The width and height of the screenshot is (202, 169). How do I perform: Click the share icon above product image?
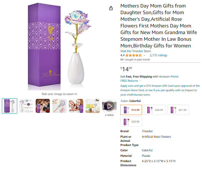tap(111, 8)
